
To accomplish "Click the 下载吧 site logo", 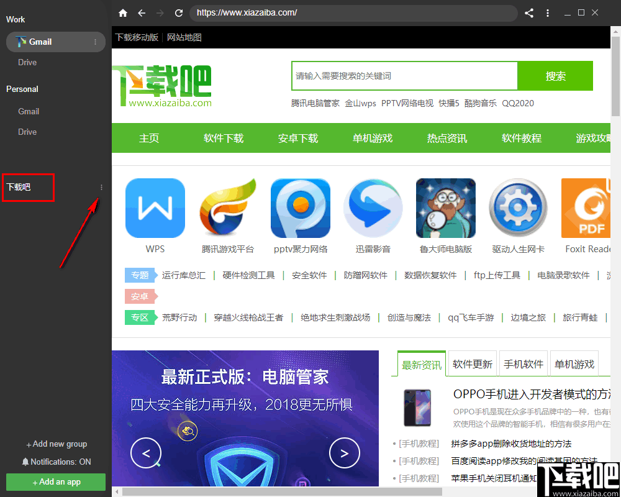I will coord(162,86).
